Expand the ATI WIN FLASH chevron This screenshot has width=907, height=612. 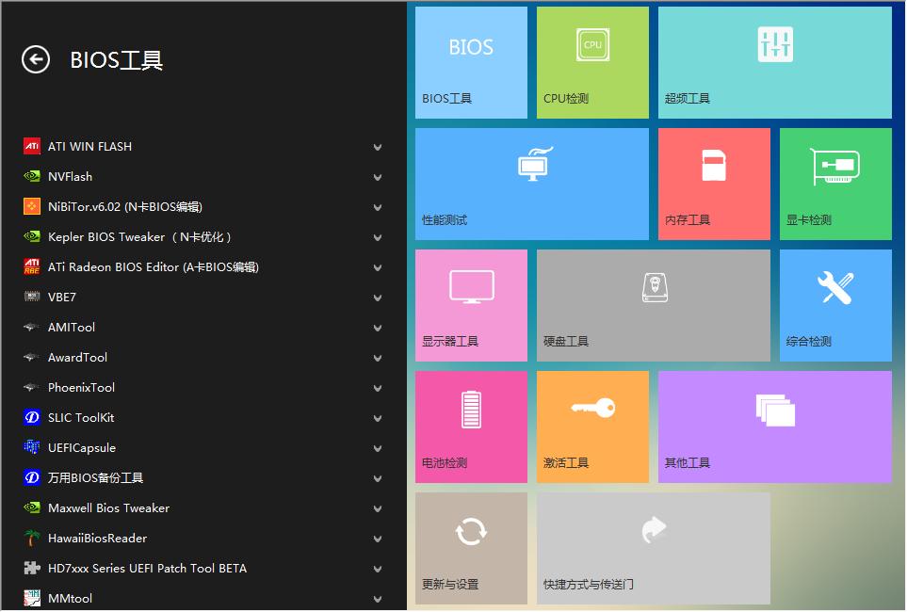(x=377, y=147)
